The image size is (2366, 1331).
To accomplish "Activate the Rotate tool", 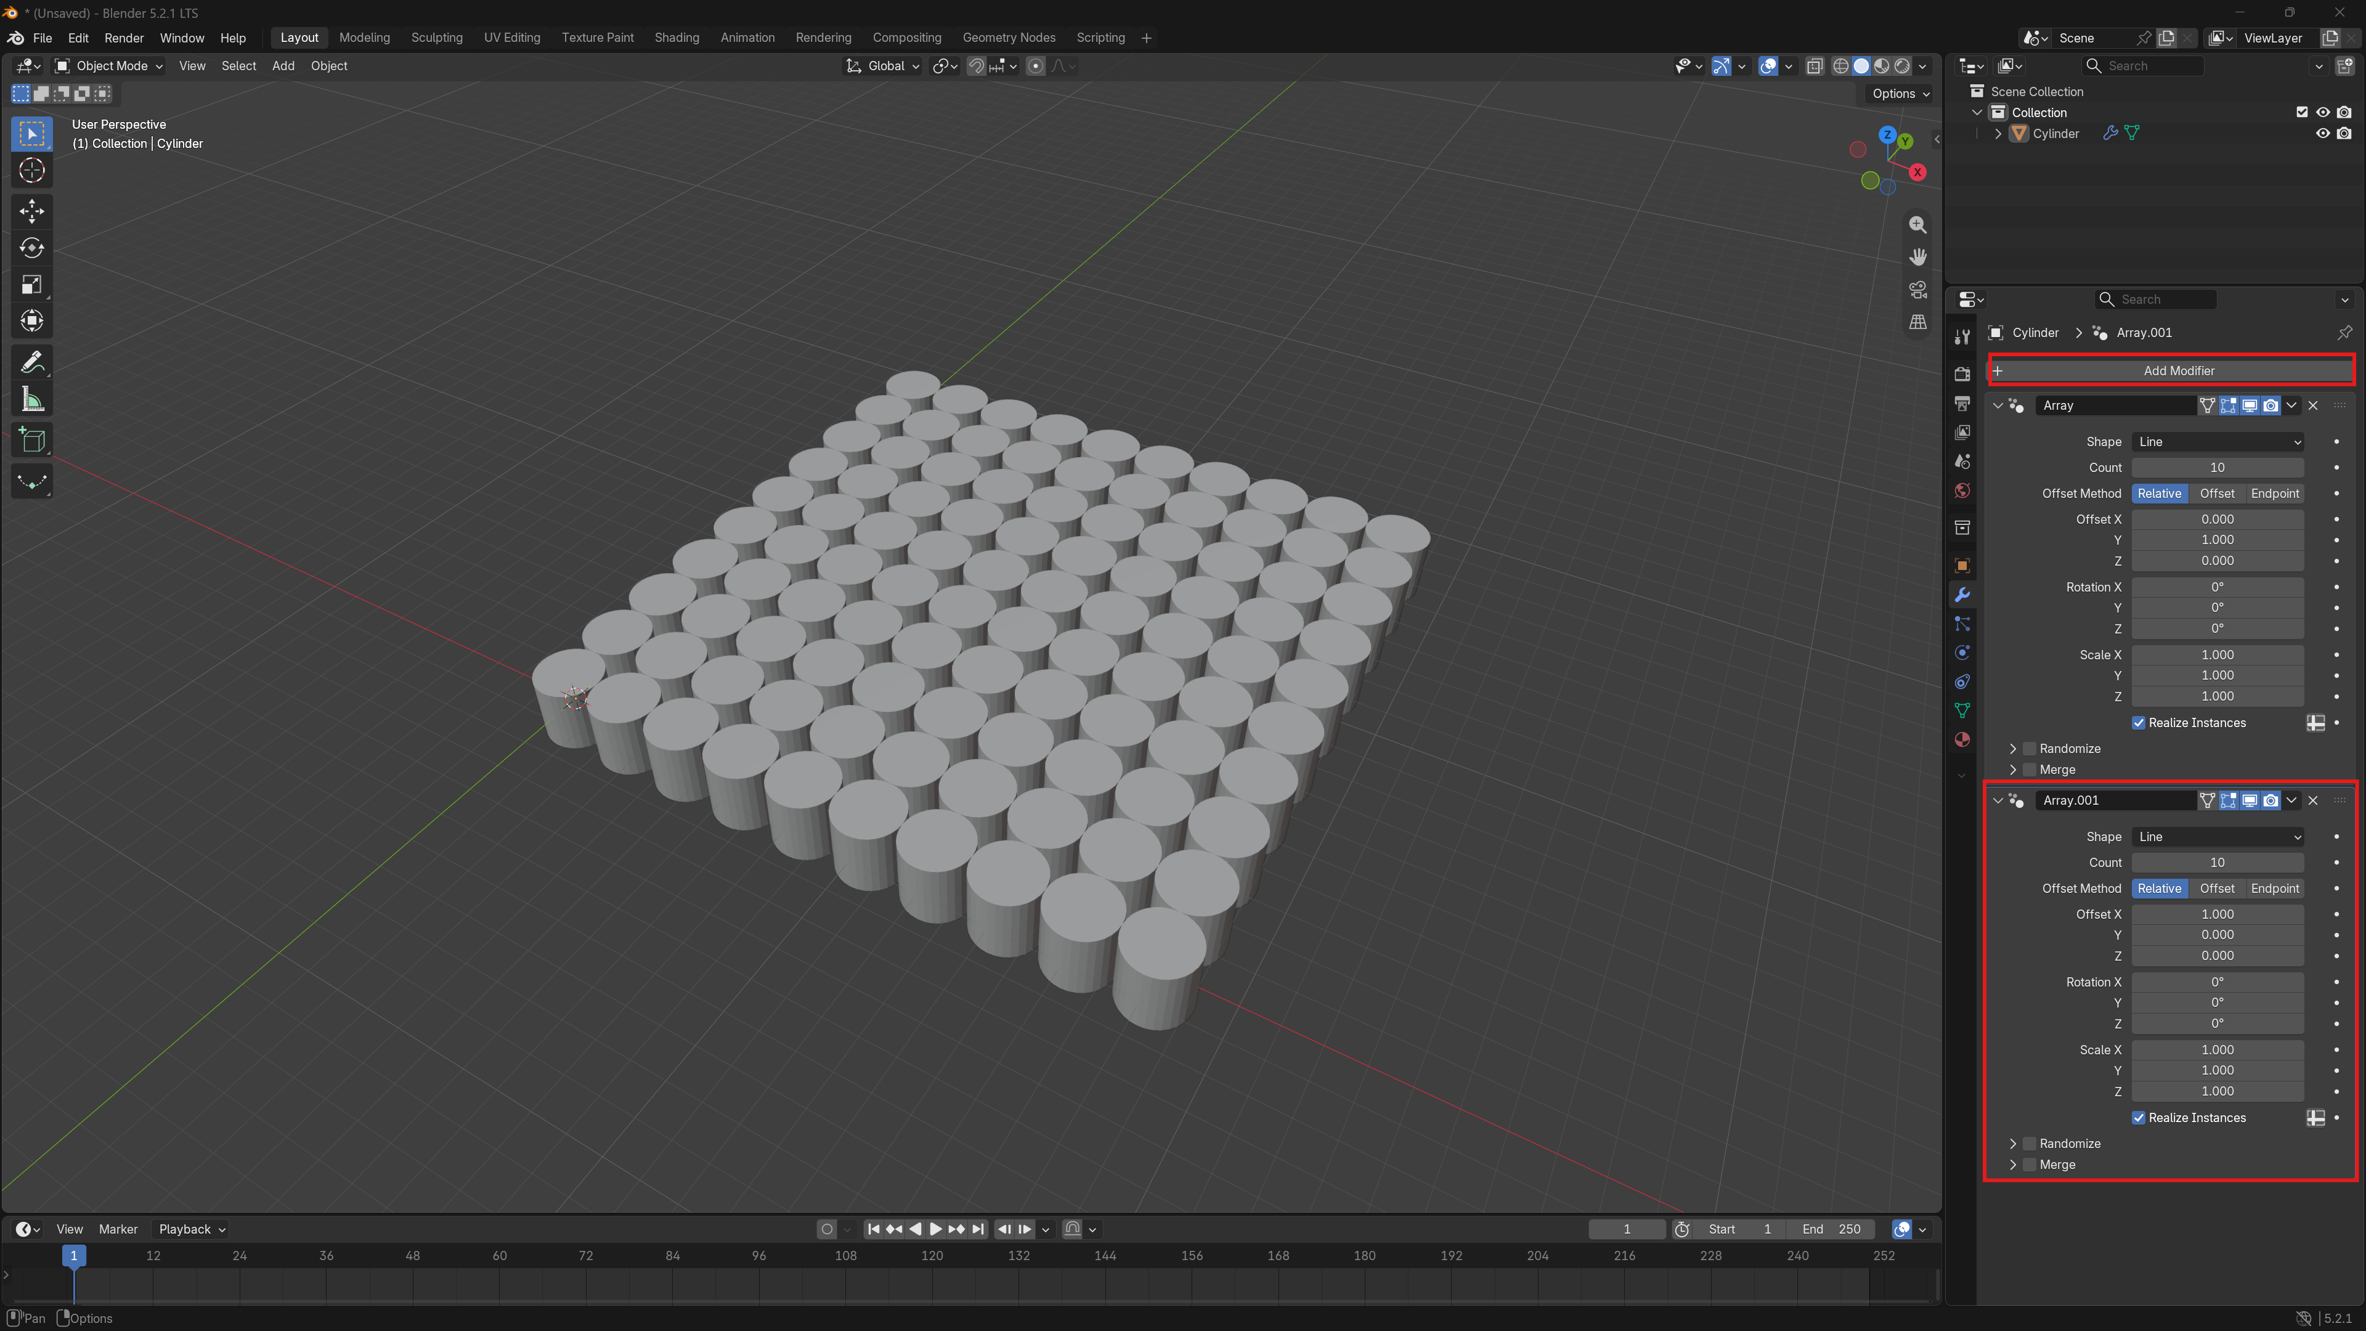I will tap(32, 248).
